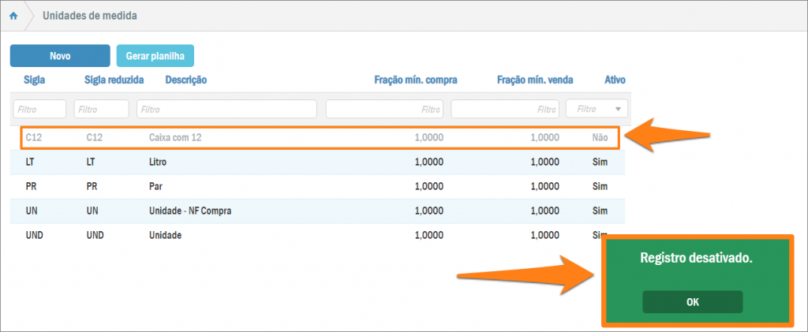Open the Ativo filter dropdown

click(x=597, y=109)
